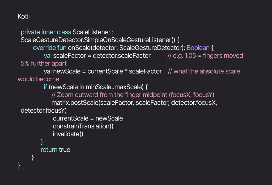The image size is (272, 185).
Task: Click the 'detector.scaleFactor' expression
Action: click(x=122, y=56)
